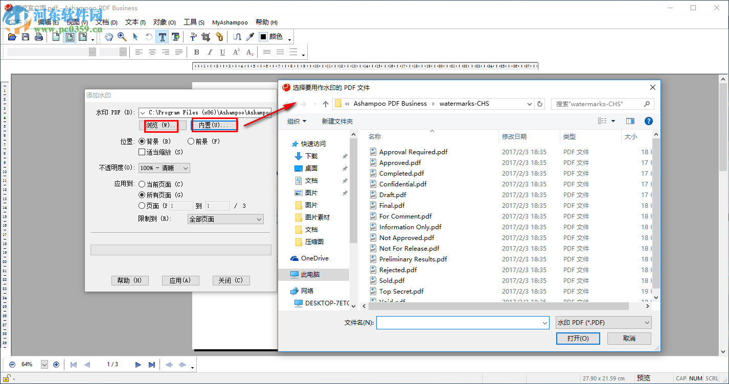Image resolution: width=729 pixels, height=384 pixels.
Task: Click the Superscript A2 icon
Action: click(236, 52)
